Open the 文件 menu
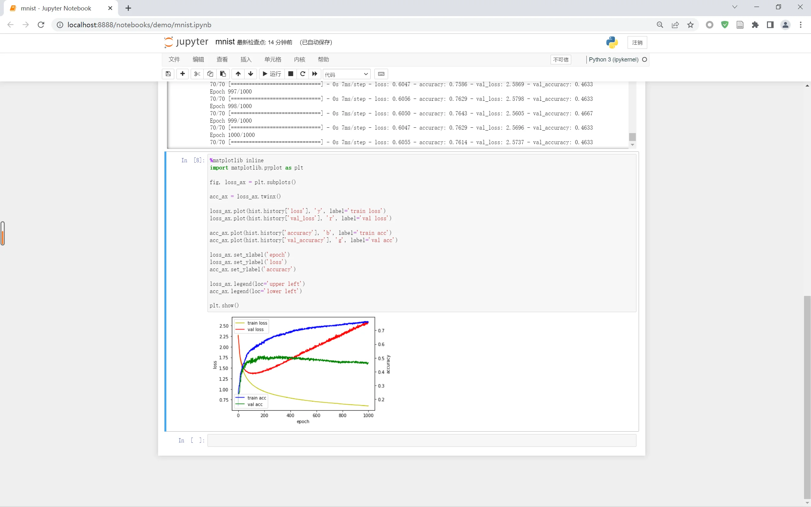The width and height of the screenshot is (811, 507). pyautogui.click(x=174, y=59)
